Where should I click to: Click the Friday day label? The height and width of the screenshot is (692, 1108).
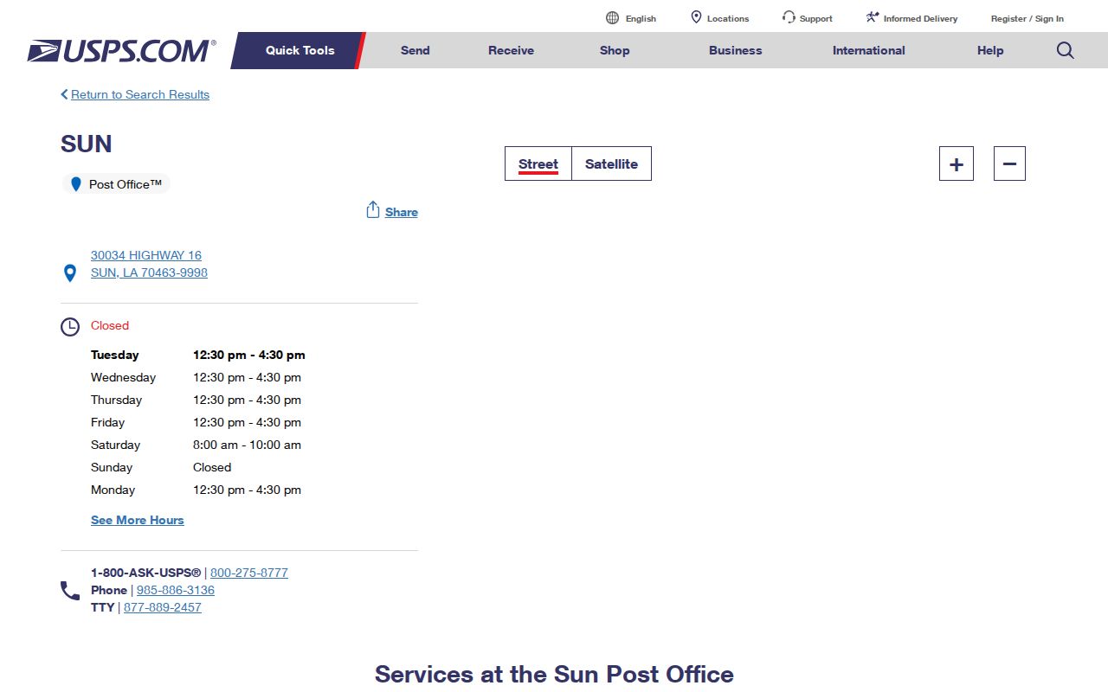107,422
